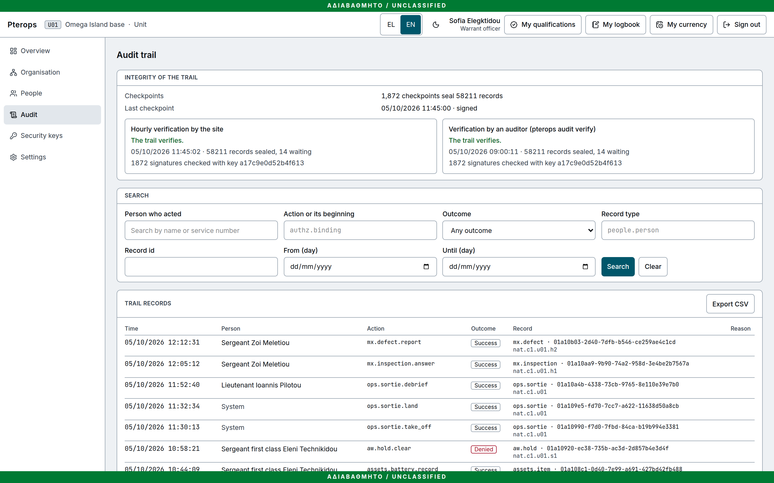Click the Security keys key icon
The height and width of the screenshot is (483, 774).
[13, 136]
